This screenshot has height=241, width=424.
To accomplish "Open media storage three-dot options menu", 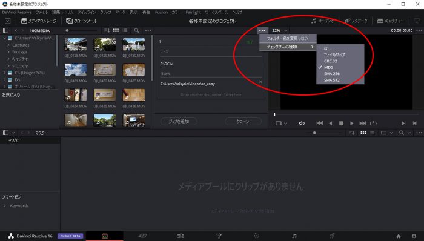I will (148, 30).
